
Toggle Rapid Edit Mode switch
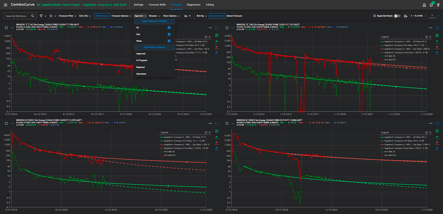click(397, 16)
